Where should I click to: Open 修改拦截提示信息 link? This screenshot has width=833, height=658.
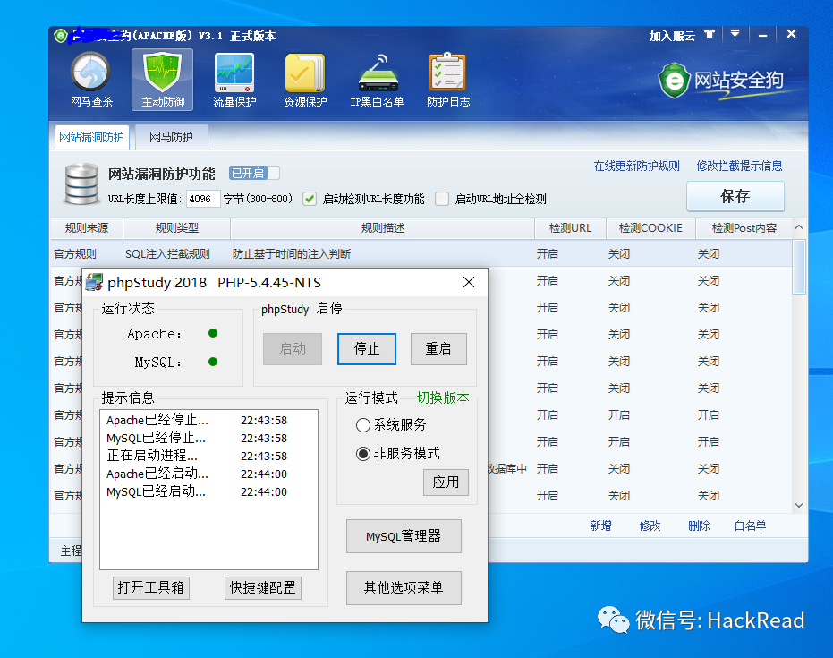click(739, 166)
